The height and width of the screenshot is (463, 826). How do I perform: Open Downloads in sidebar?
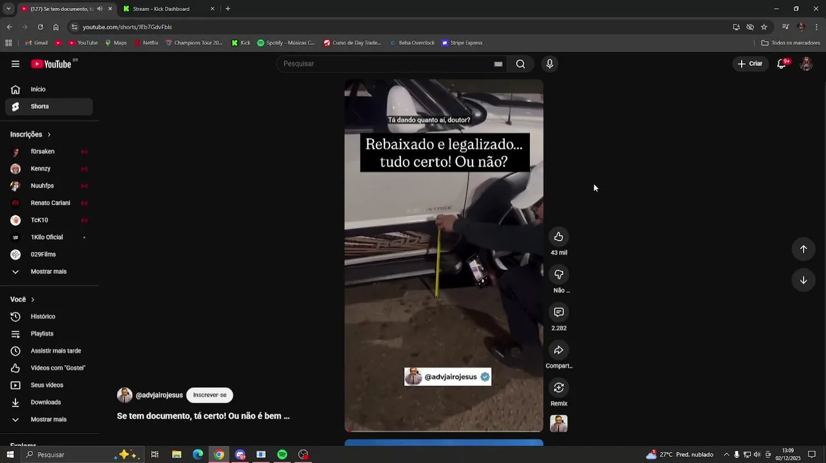(x=49, y=403)
